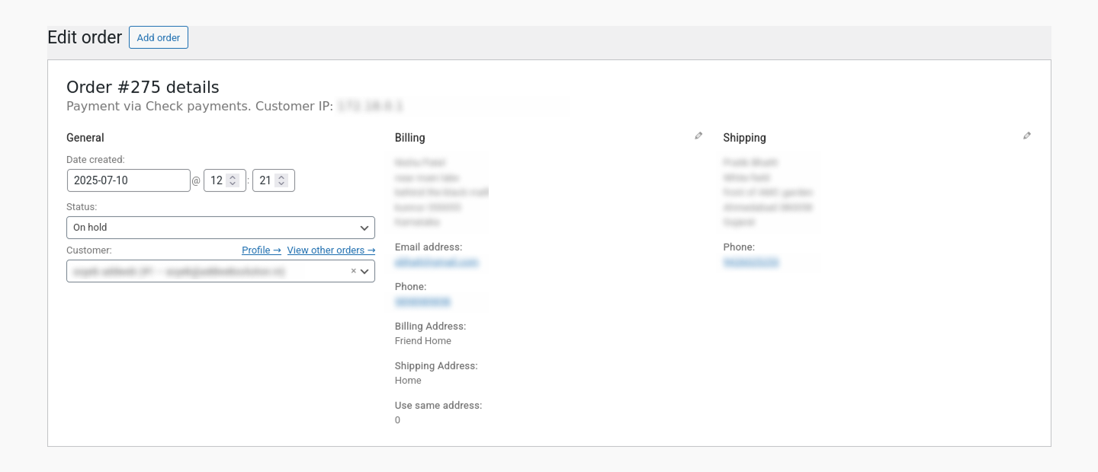The image size is (1098, 472).
Task: Click the Date created field
Action: click(128, 180)
